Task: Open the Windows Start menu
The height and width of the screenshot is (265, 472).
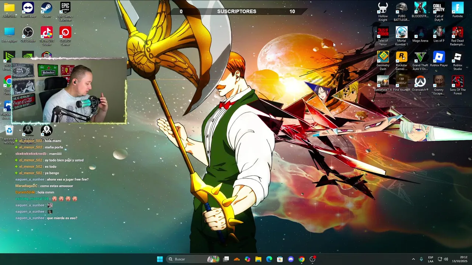Action: [x=160, y=259]
